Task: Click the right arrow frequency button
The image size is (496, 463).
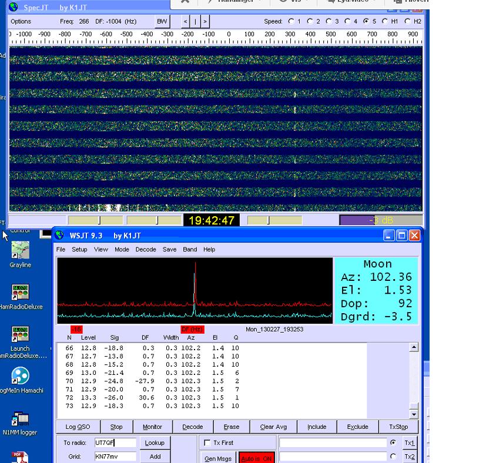Action: point(205,22)
